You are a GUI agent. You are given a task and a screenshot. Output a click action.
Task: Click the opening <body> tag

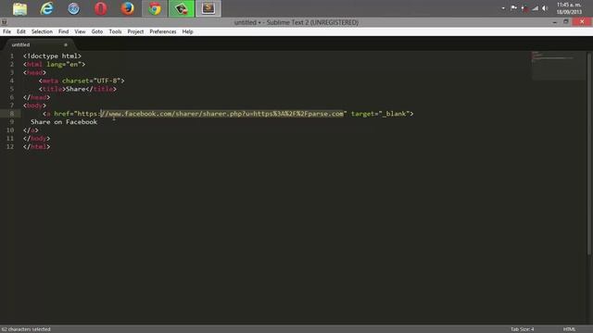(x=34, y=105)
